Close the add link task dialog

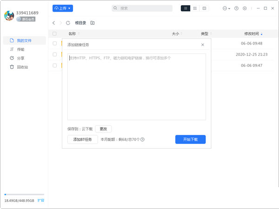coord(202,45)
